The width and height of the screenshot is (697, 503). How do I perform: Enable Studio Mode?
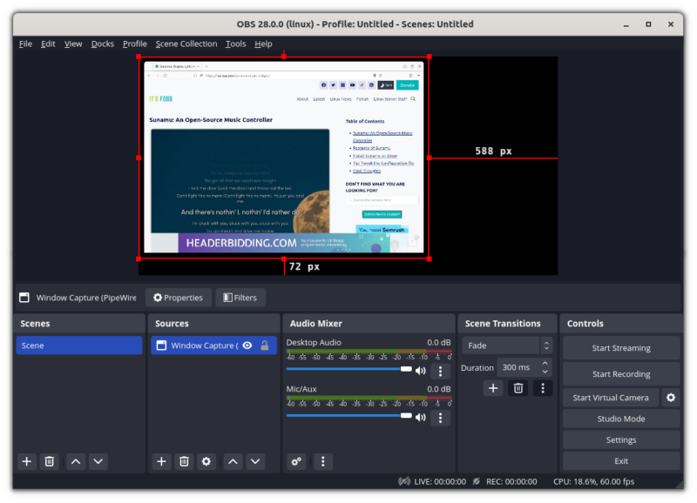tap(621, 419)
